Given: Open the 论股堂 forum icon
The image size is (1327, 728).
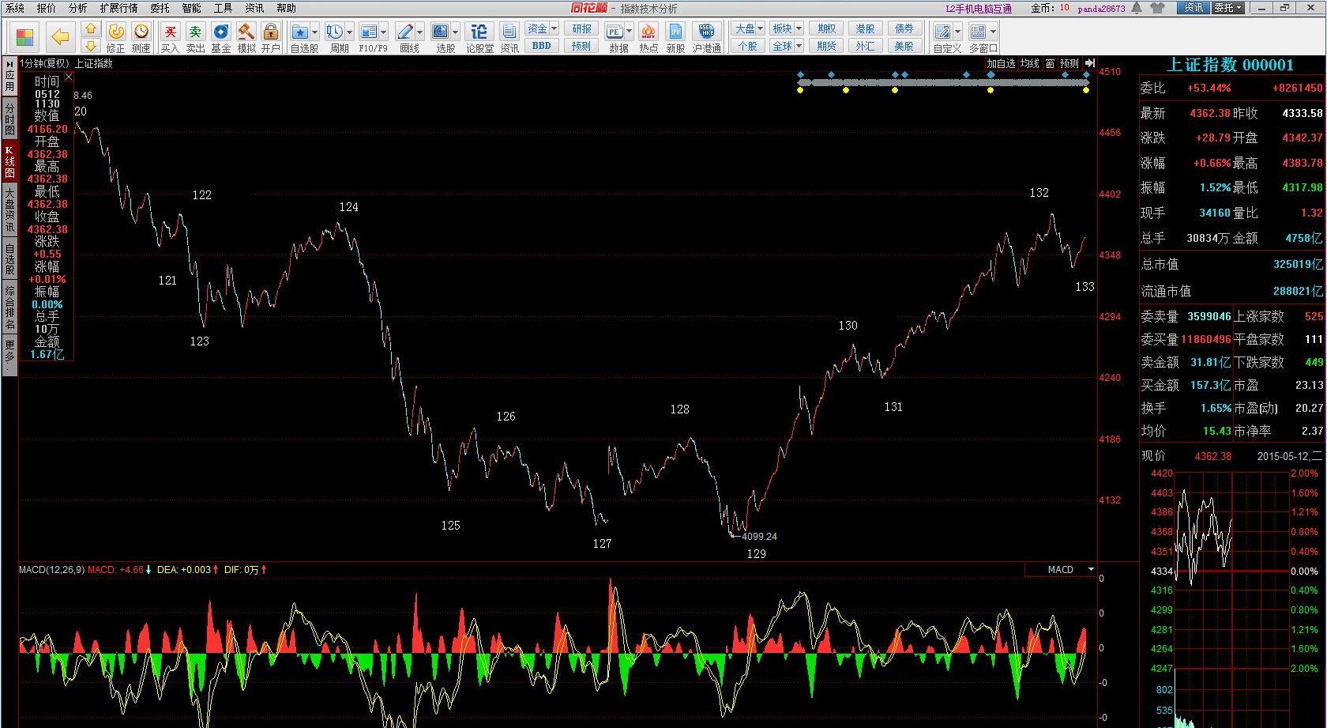Looking at the screenshot, I should point(479,32).
